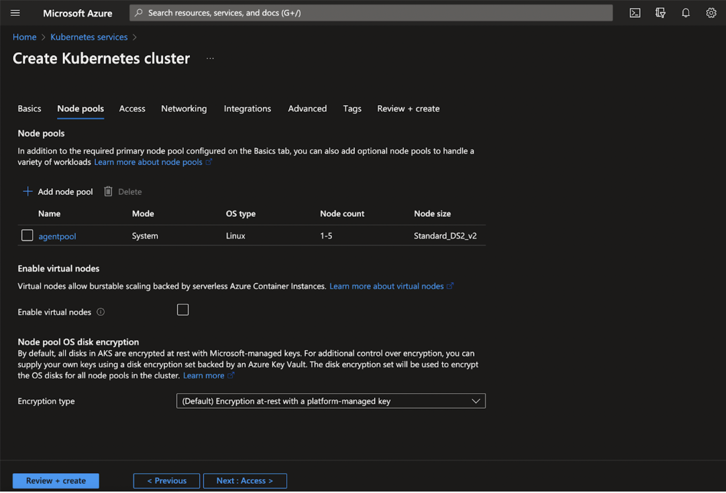The image size is (726, 493).
Task: Go to Home breadcrumb
Action: (x=24, y=37)
